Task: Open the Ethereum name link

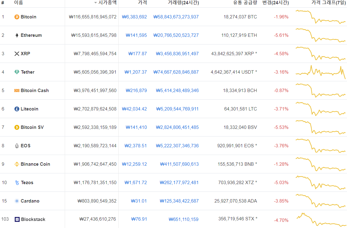Action: click(x=31, y=35)
